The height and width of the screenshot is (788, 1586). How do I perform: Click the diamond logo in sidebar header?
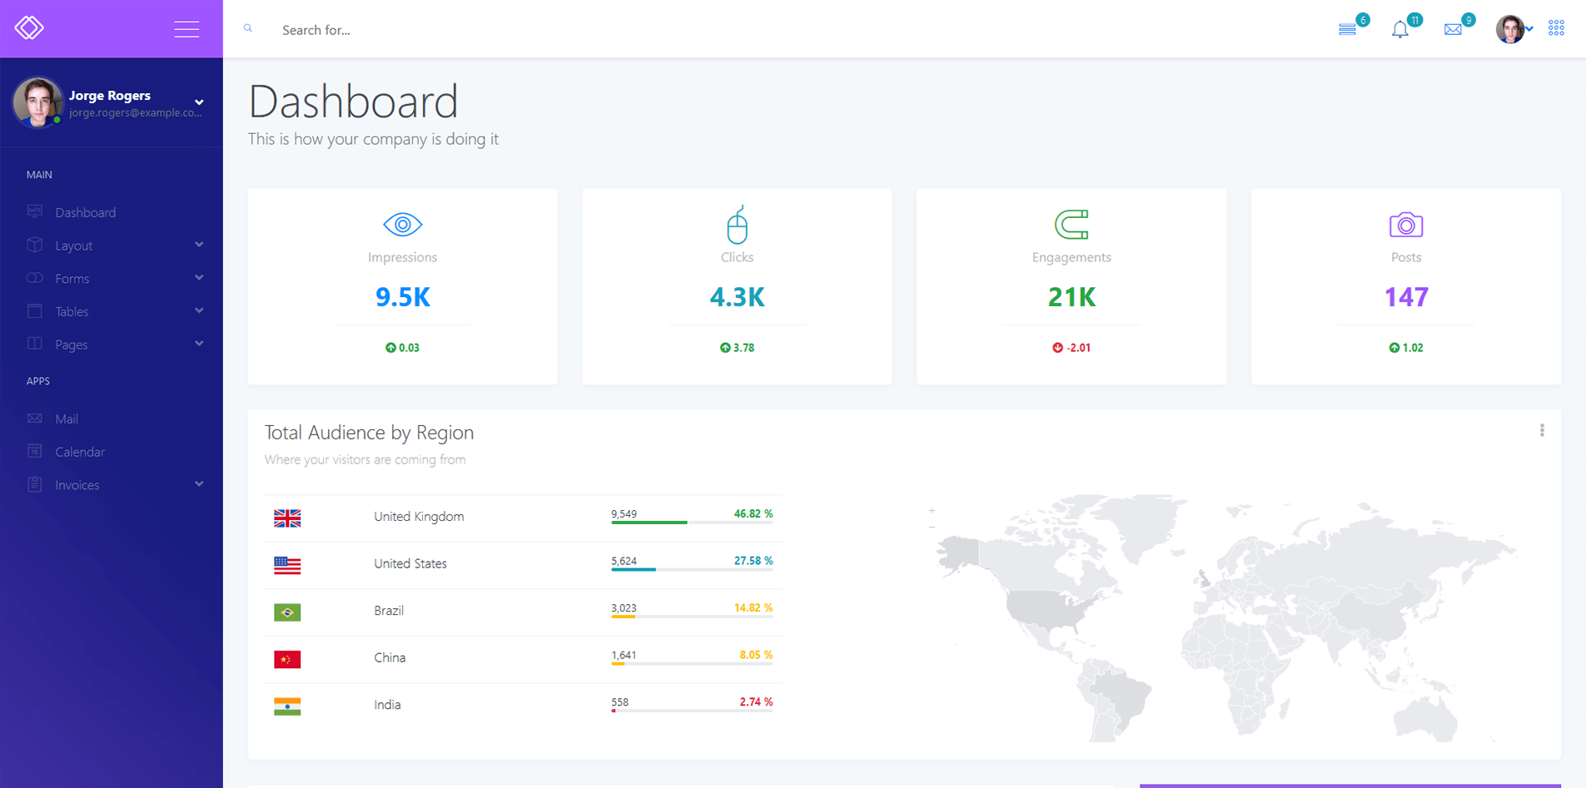(29, 27)
